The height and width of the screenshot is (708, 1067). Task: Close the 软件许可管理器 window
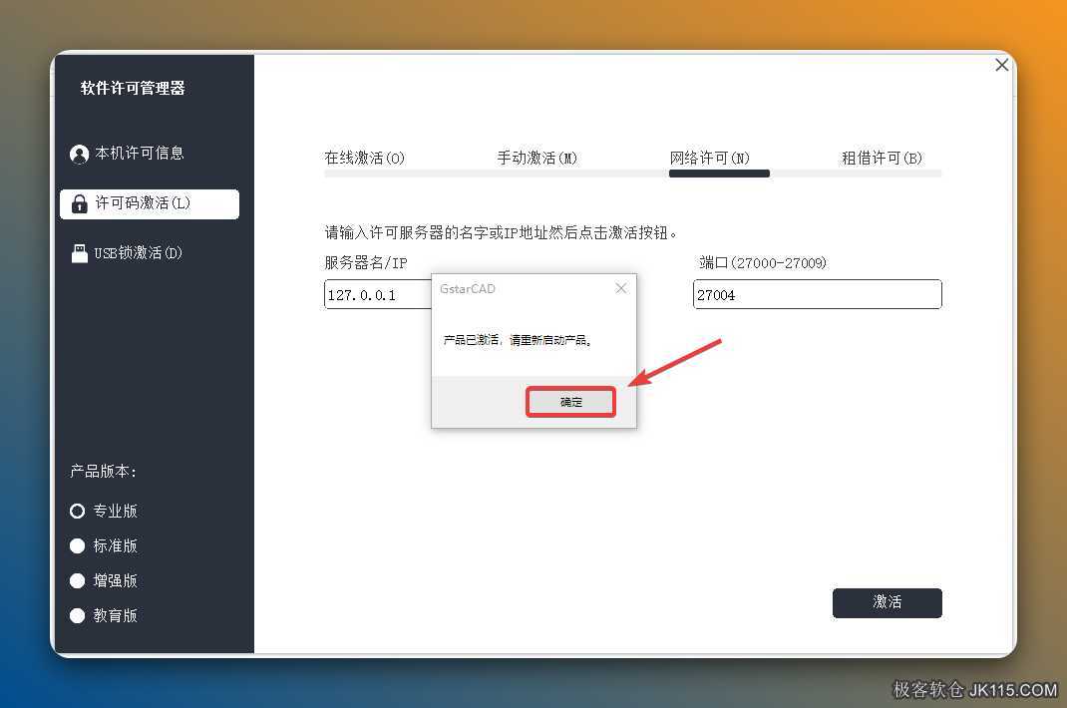pyautogui.click(x=1001, y=65)
